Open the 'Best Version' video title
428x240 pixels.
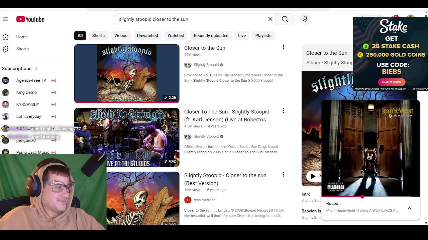tap(225, 179)
